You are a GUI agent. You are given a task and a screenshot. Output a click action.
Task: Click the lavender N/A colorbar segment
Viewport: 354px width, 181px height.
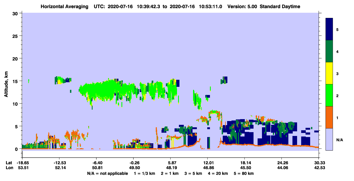click(329, 139)
